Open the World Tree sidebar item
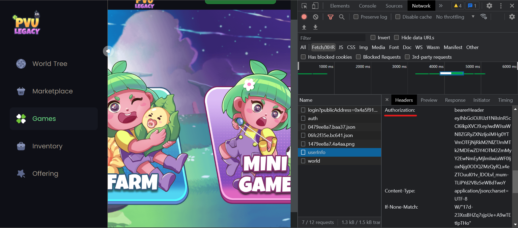 (x=53, y=64)
